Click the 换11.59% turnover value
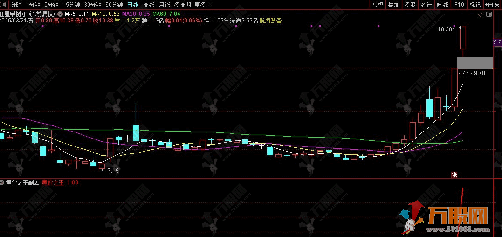This screenshot has width=502, height=237. [216, 21]
